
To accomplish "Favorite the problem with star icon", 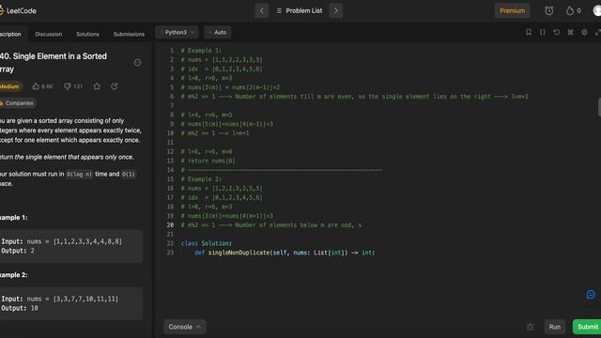I will (x=97, y=86).
